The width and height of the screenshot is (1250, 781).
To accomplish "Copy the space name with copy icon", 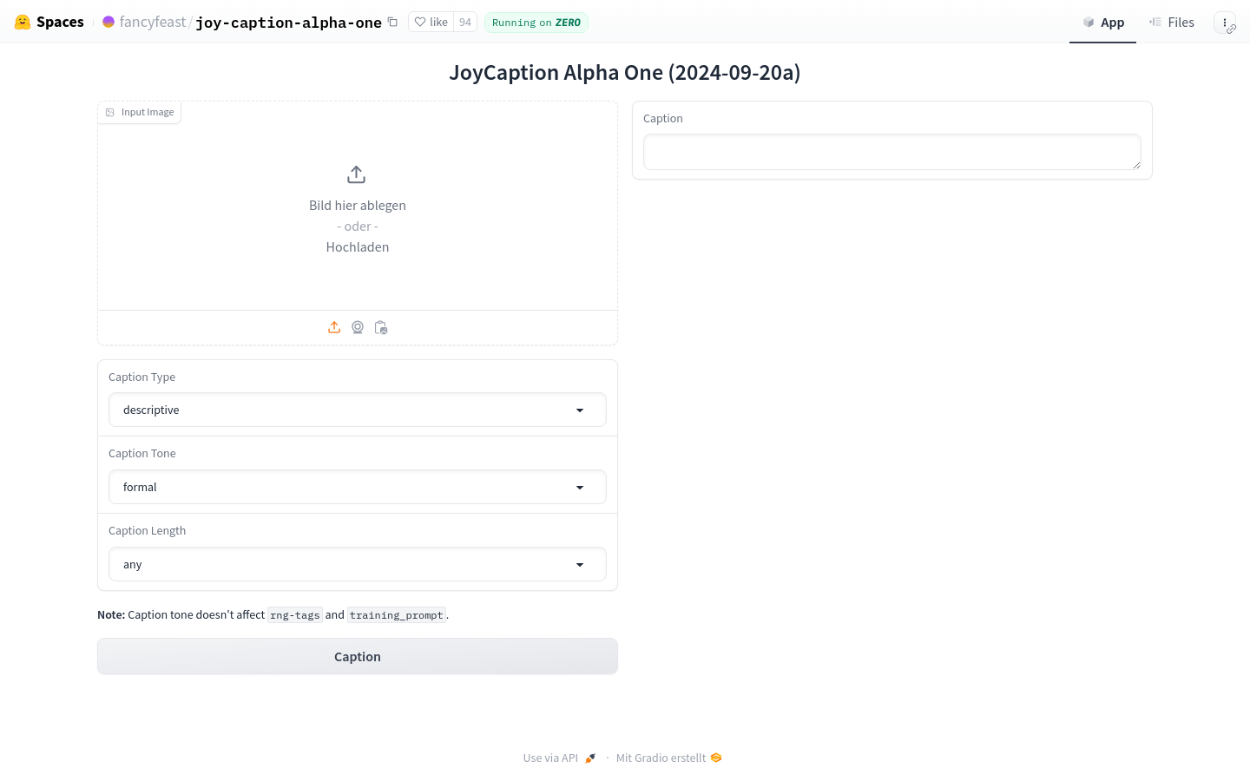I will pyautogui.click(x=392, y=22).
